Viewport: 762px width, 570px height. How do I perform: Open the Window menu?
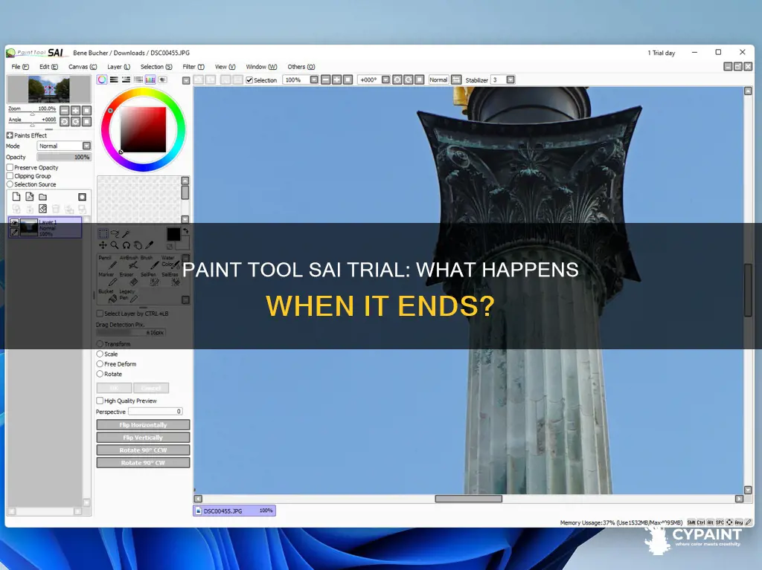click(261, 67)
